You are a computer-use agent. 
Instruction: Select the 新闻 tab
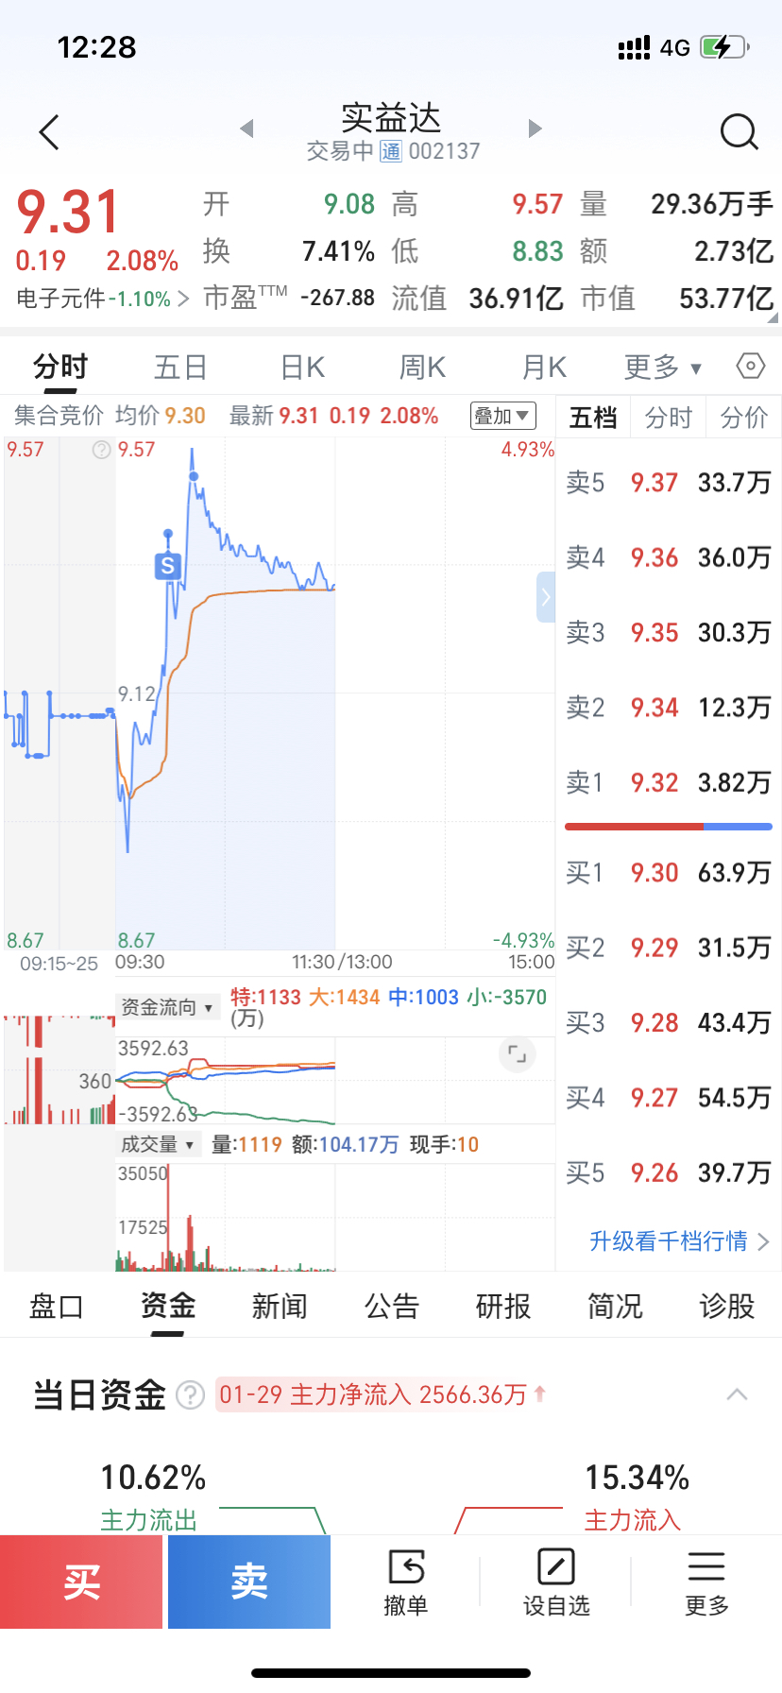click(280, 1307)
